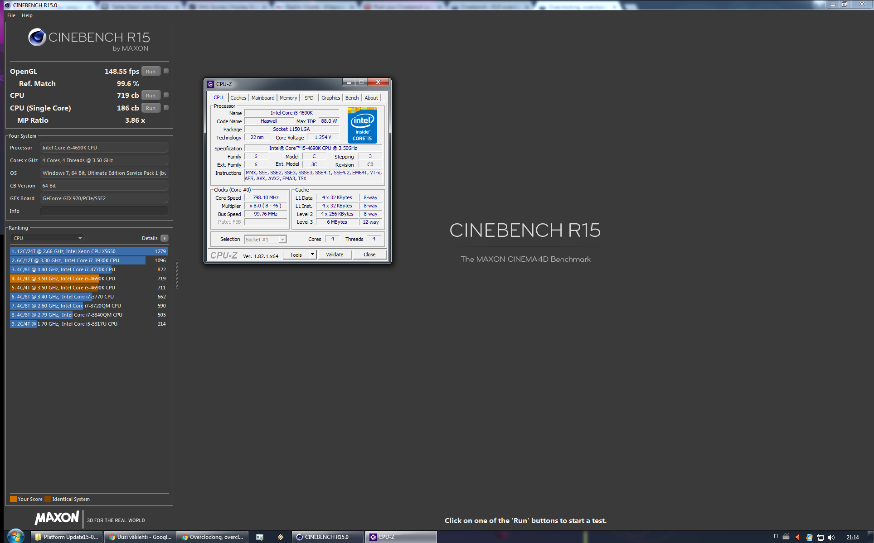The image size is (874, 543).
Task: Open Uusi välilehti Chrome taskbar item
Action: click(140, 537)
